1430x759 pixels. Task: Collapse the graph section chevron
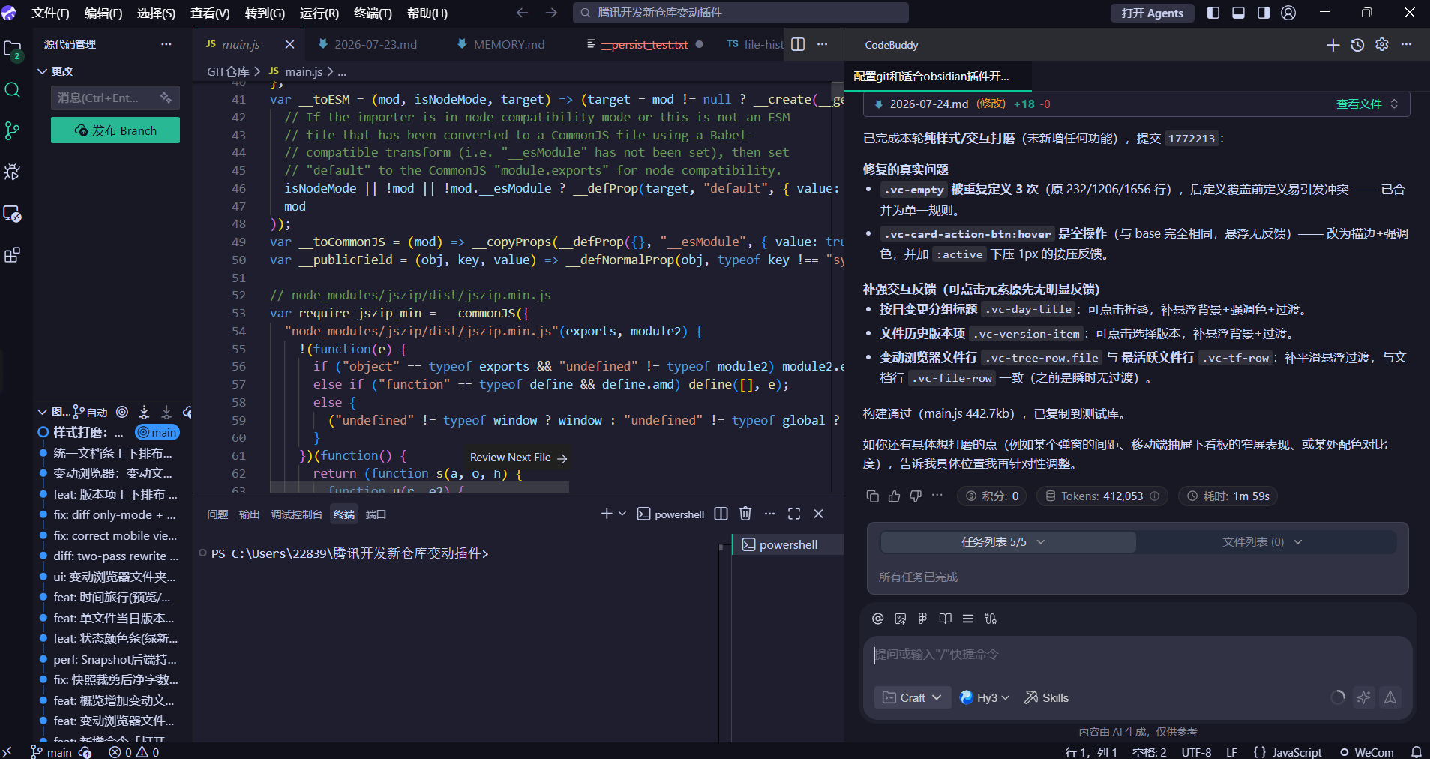[43, 412]
